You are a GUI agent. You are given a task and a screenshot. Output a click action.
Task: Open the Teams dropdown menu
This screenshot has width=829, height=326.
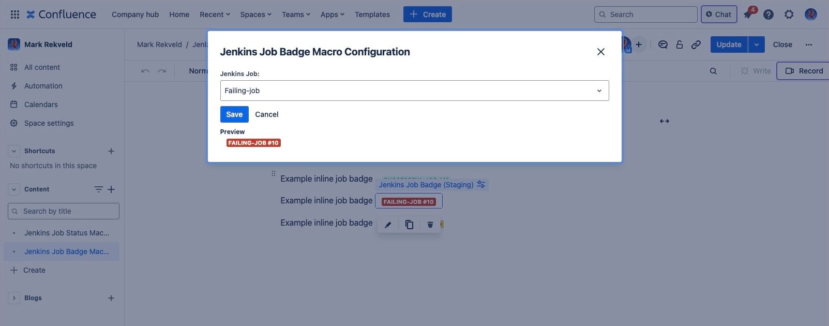tap(296, 14)
